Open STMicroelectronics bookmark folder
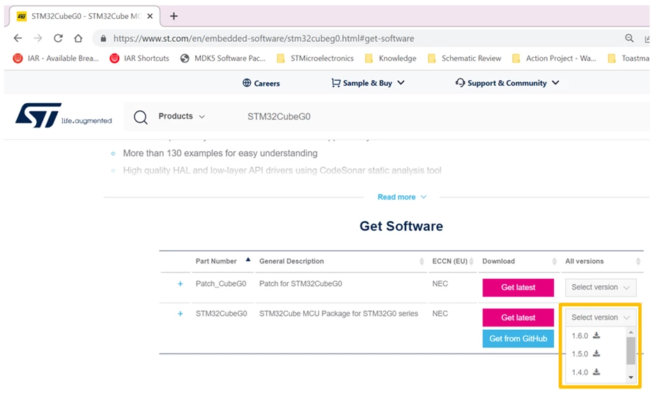Image resolution: width=655 pixels, height=394 pixels. (315, 58)
